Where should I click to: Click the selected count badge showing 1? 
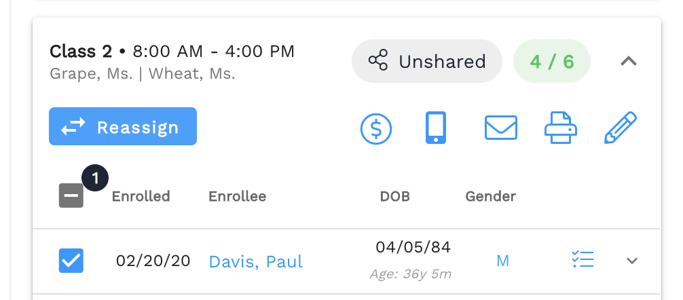(95, 178)
